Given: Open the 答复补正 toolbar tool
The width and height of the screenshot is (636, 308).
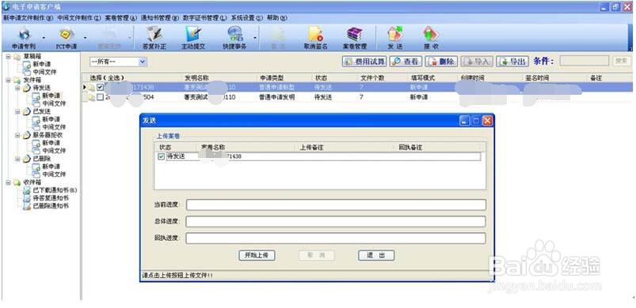Looking at the screenshot, I should [x=154, y=39].
